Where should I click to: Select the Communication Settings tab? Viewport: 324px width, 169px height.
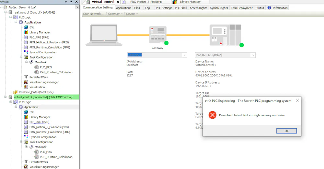(x=98, y=7)
